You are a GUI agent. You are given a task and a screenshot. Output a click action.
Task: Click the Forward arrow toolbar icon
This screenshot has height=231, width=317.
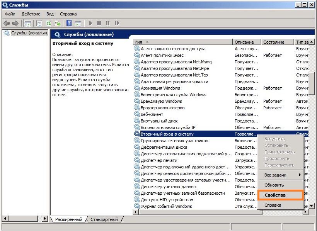pos(15,24)
